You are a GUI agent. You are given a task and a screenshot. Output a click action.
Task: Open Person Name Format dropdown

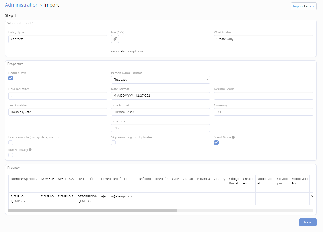click(161, 80)
